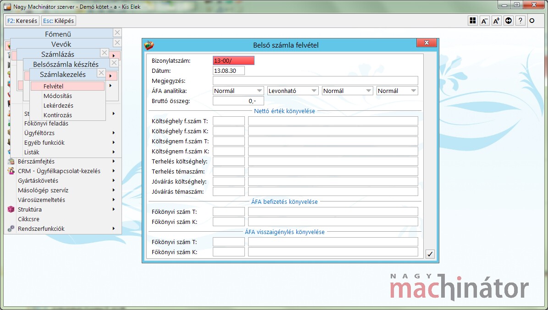Expand the Rendszerfunkciók submenu arrow
The height and width of the screenshot is (310, 548).
coord(114,228)
